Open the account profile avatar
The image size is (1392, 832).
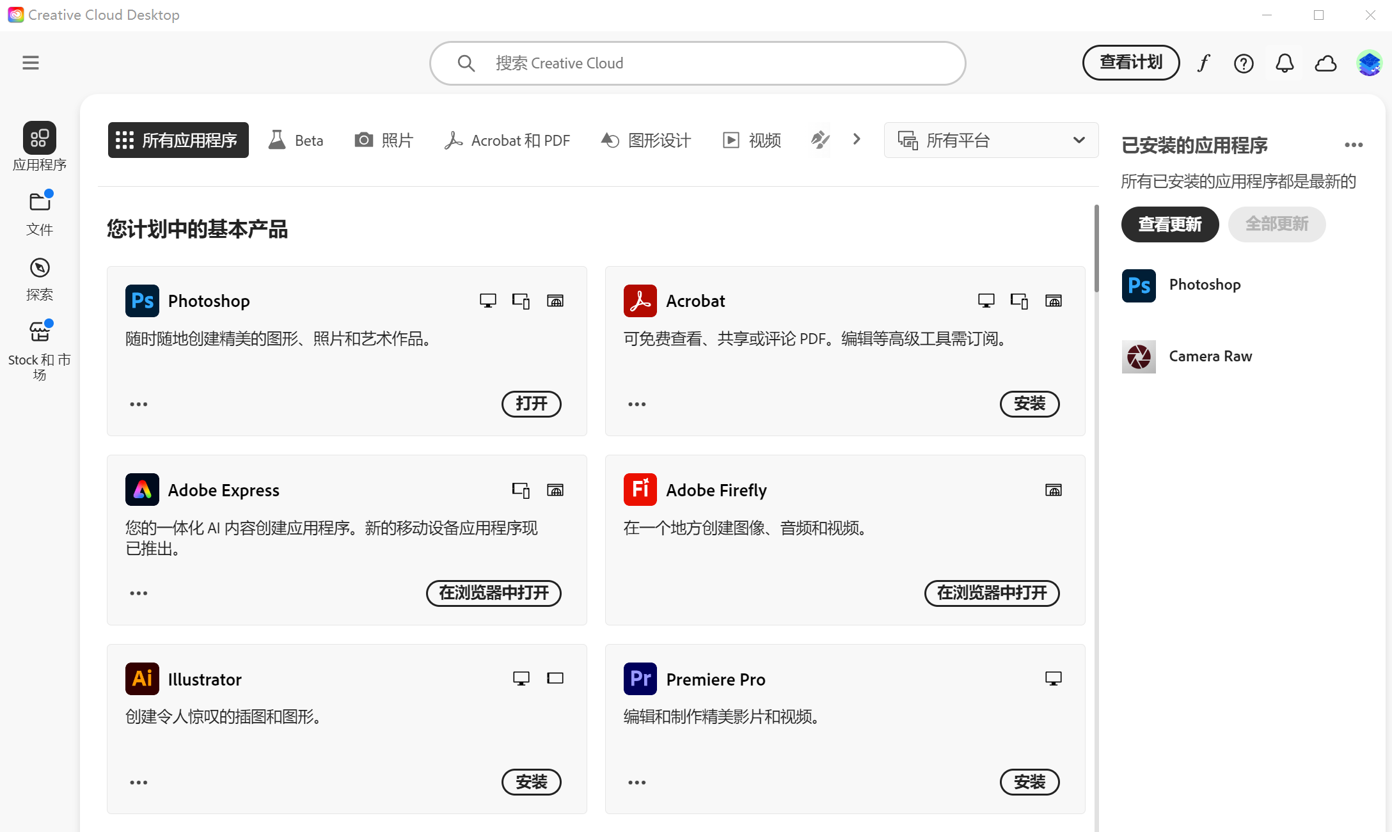1369,63
